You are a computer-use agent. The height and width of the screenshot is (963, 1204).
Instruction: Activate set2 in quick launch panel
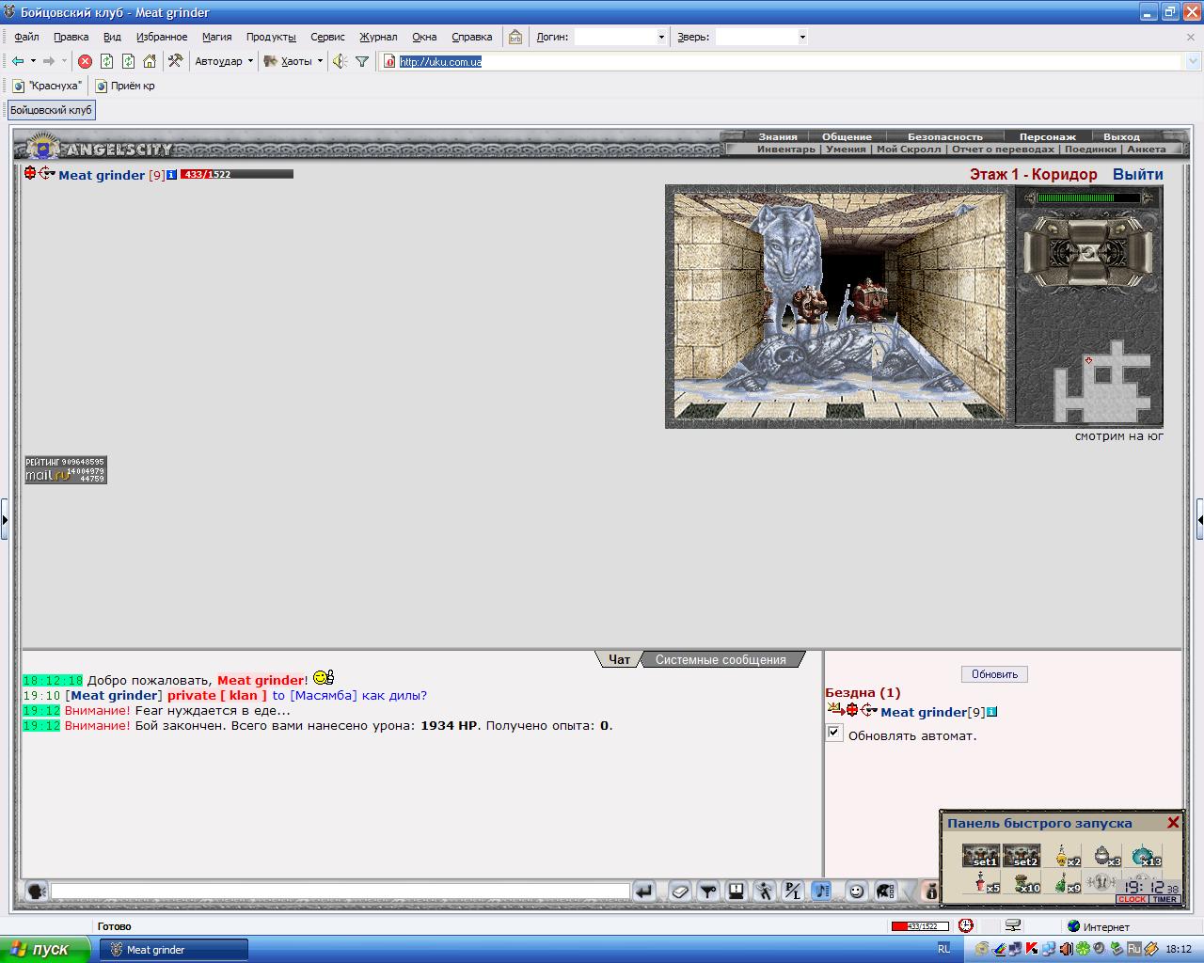coord(1022,856)
